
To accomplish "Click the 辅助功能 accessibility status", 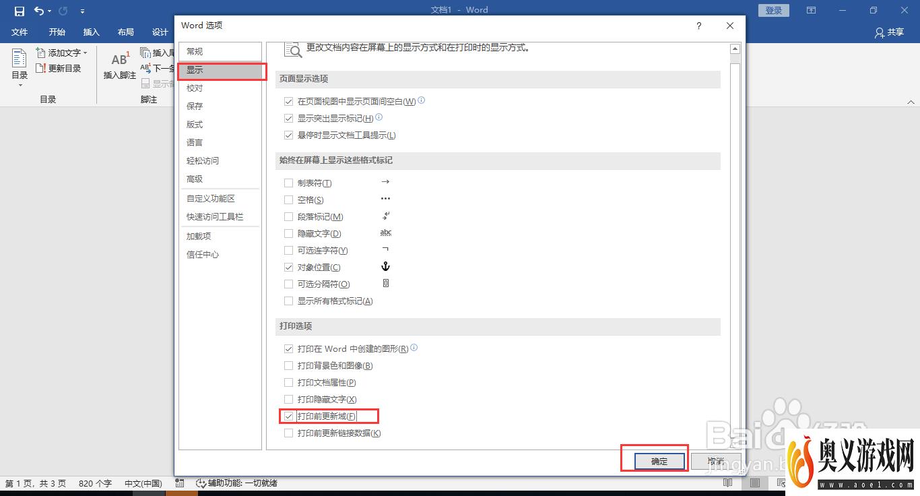I will click(x=236, y=483).
